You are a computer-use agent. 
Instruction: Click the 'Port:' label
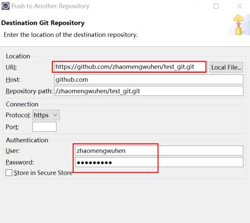(x=12, y=127)
